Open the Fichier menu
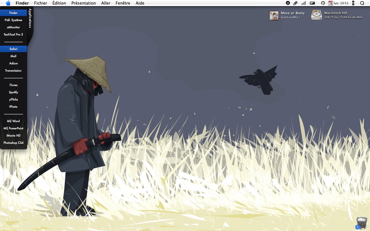The width and height of the screenshot is (370, 231). pos(40,3)
